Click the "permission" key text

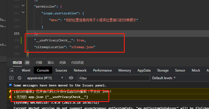(x=45, y=6)
